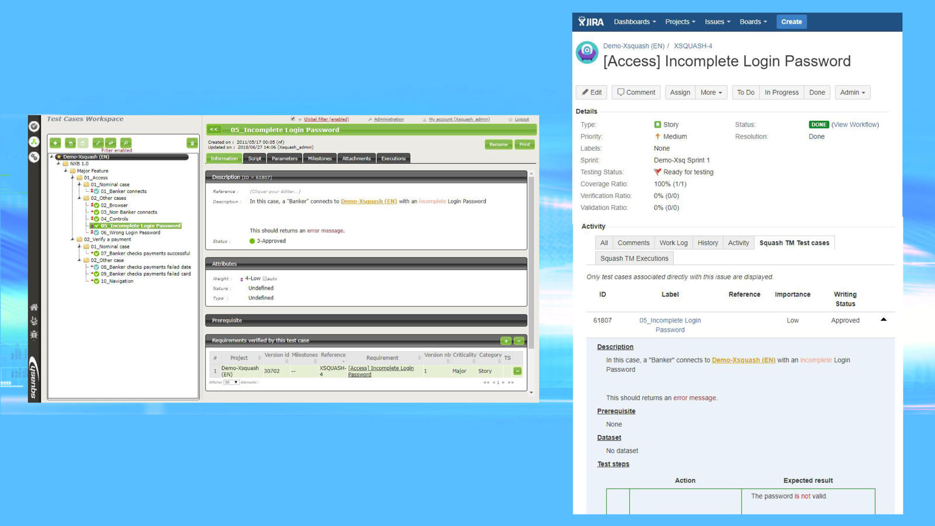Click the trash delete icon in tree toolbar

[192, 143]
